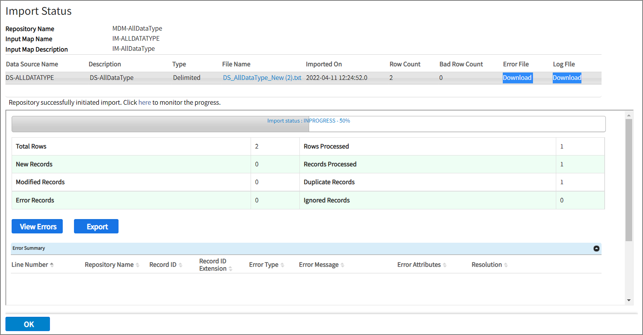Sort the Resolution column

[x=506, y=265]
